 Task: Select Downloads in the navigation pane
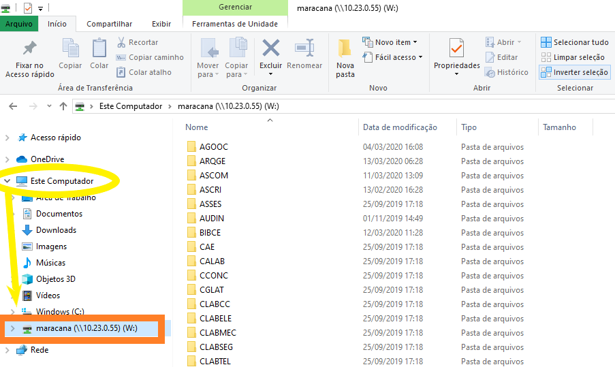[x=56, y=230]
